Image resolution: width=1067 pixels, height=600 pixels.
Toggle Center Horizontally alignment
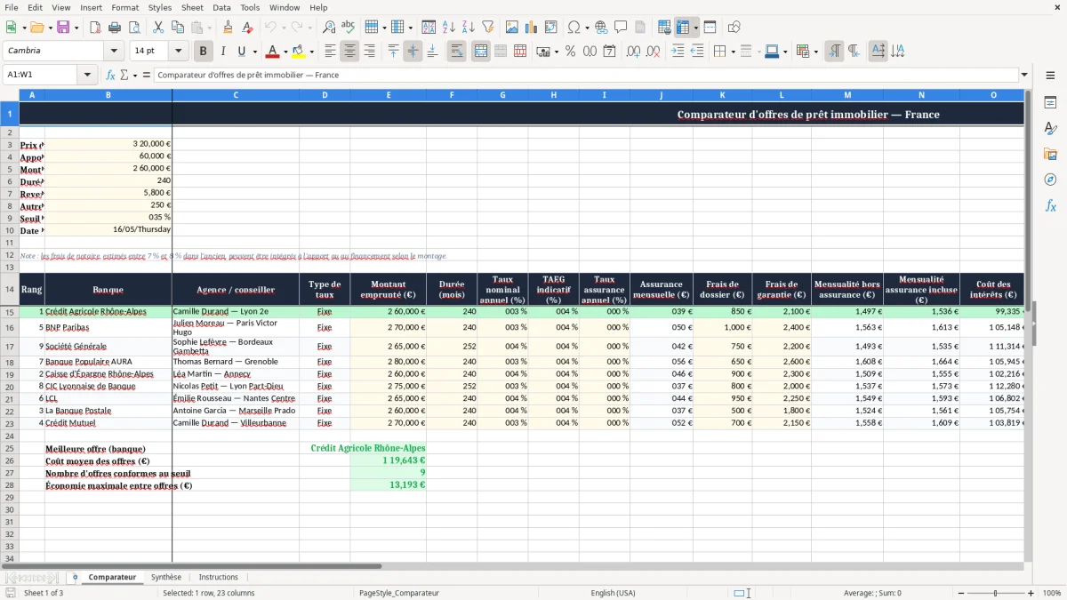point(349,52)
